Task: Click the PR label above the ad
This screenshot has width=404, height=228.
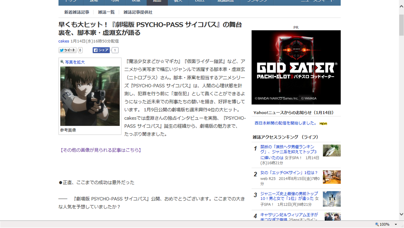Action: 296,28
